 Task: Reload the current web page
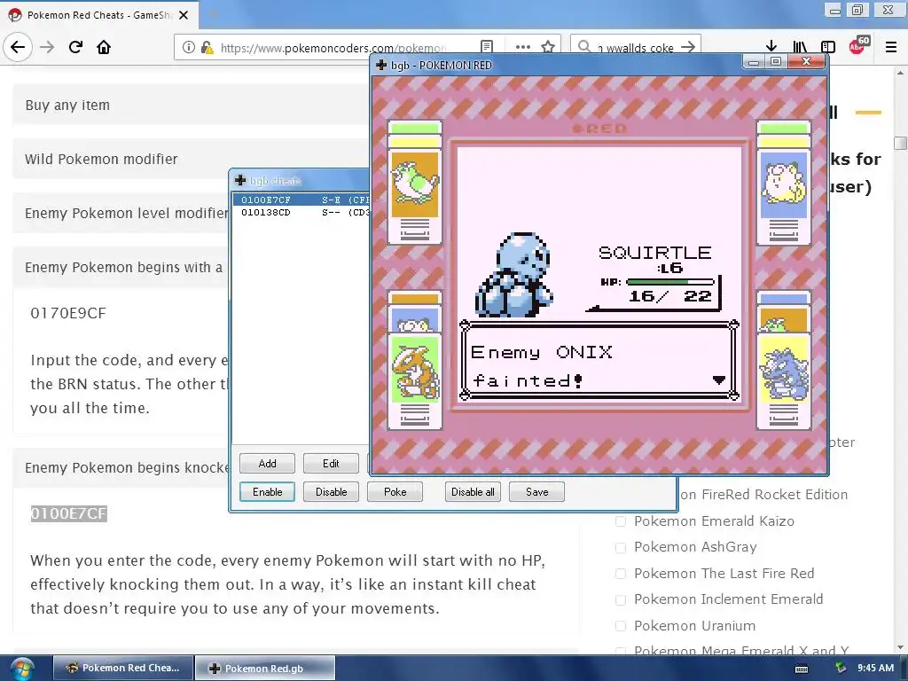point(75,47)
